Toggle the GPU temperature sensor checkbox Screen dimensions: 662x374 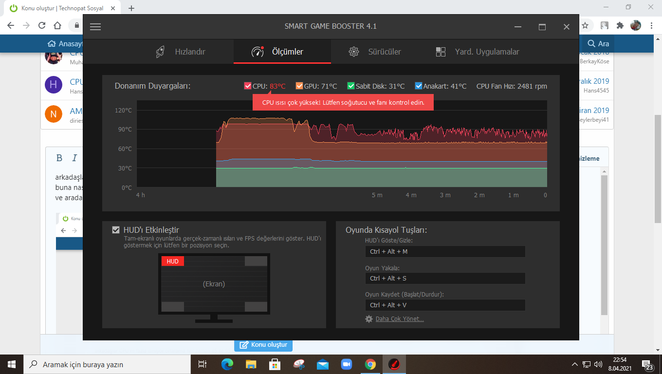[299, 86]
